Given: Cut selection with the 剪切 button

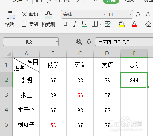Looking at the screenshot, I should [x=30, y=14].
